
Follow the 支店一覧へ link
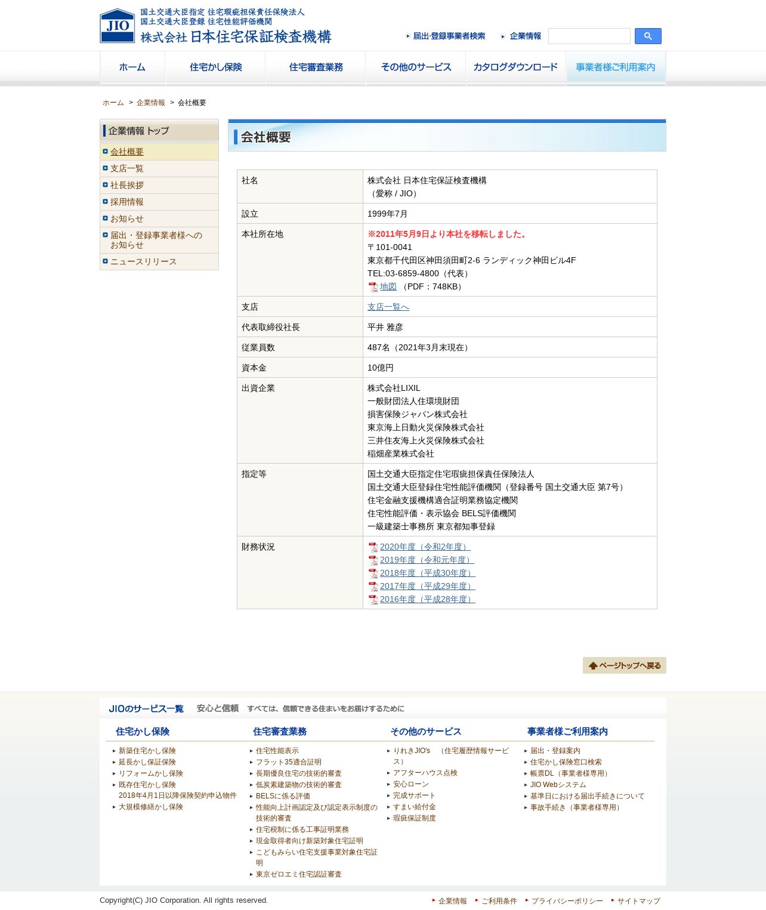[388, 307]
